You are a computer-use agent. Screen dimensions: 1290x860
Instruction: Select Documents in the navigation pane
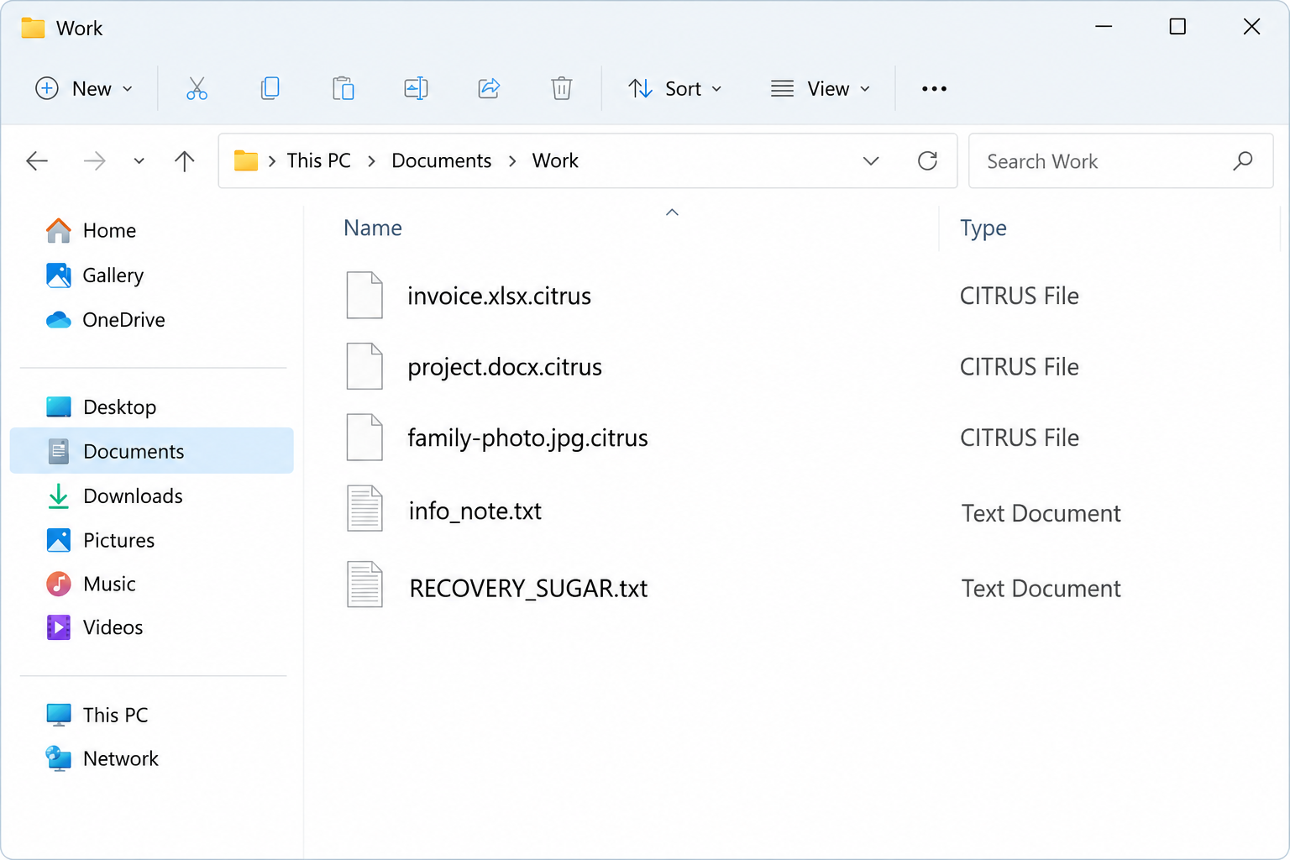152,451
